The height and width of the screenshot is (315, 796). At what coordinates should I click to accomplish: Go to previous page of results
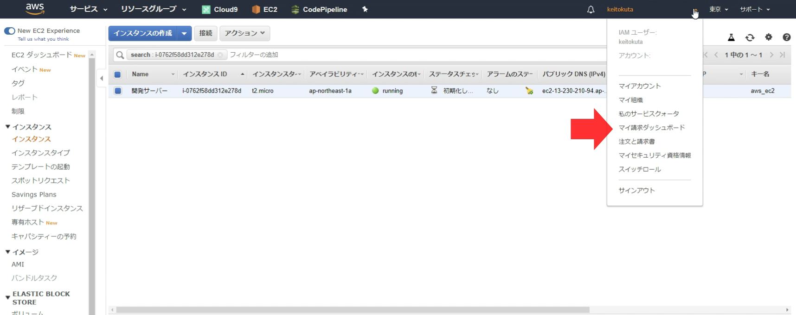716,55
